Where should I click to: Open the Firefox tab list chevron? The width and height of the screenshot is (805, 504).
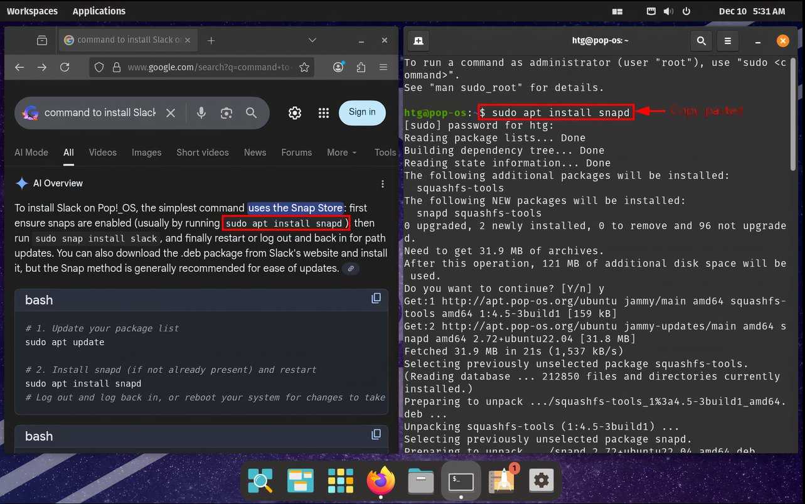coord(312,40)
